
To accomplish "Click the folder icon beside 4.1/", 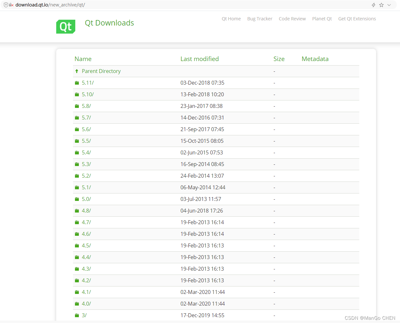I will click(x=77, y=292).
